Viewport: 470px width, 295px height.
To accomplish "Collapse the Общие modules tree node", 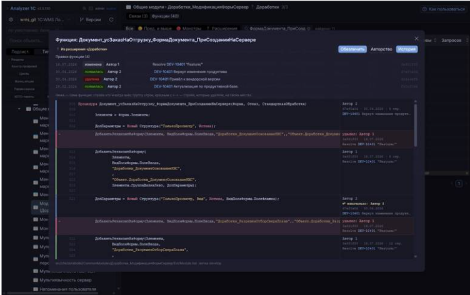I will pyautogui.click(x=19, y=109).
